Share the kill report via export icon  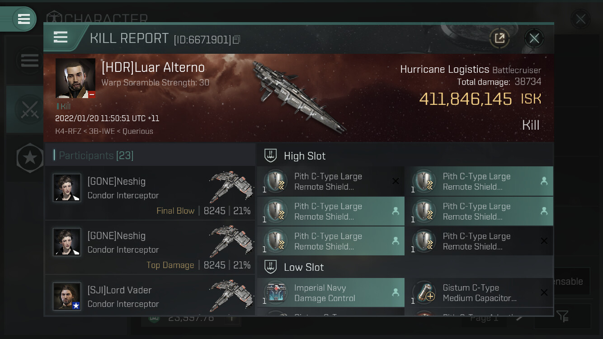499,38
